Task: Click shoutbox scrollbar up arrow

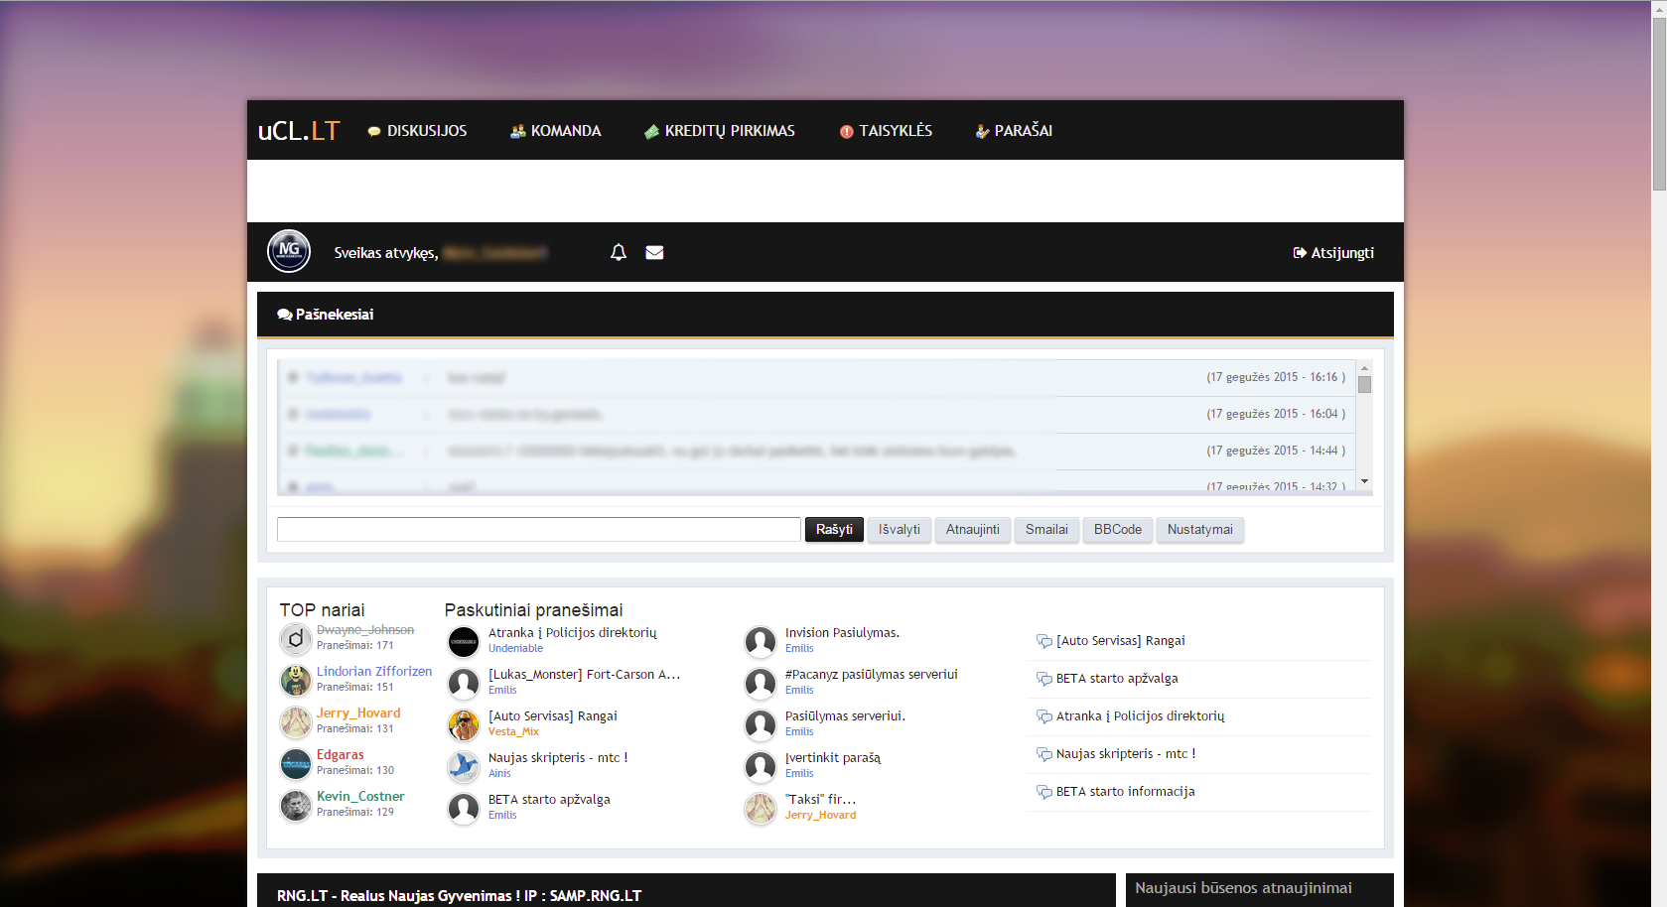Action: point(1364,368)
